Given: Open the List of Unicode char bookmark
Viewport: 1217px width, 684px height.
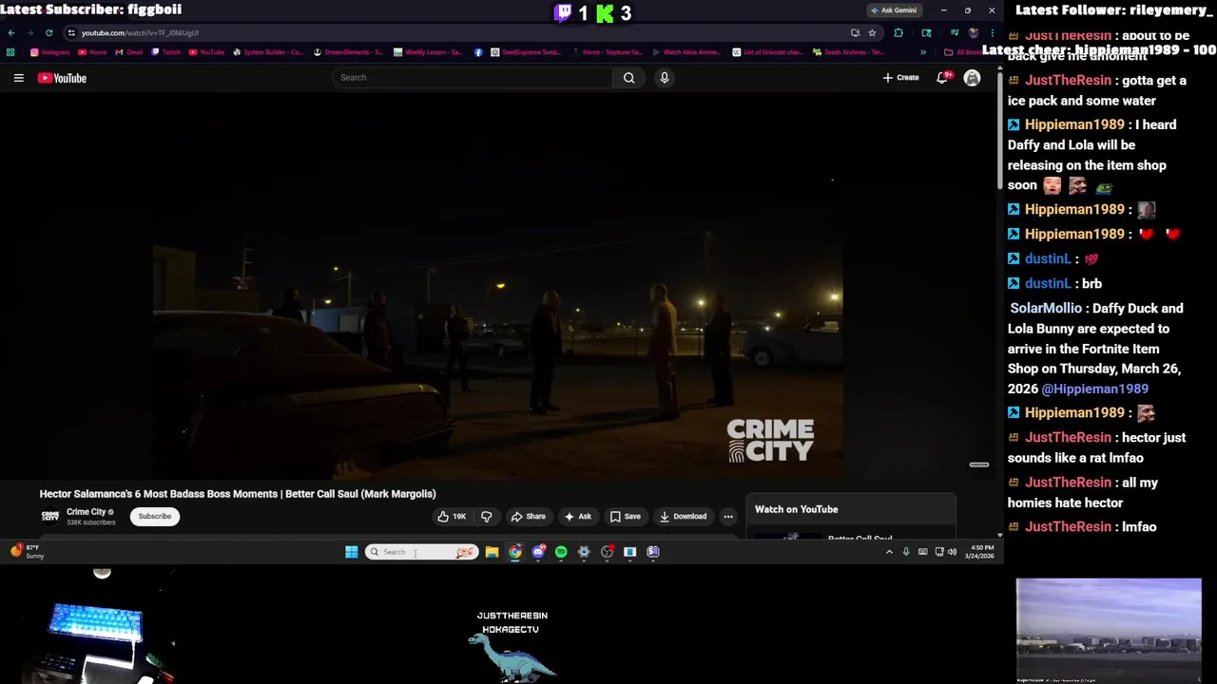Looking at the screenshot, I should pyautogui.click(x=766, y=52).
